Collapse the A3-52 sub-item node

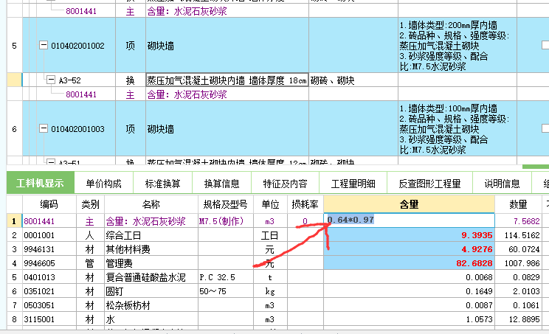pos(51,80)
